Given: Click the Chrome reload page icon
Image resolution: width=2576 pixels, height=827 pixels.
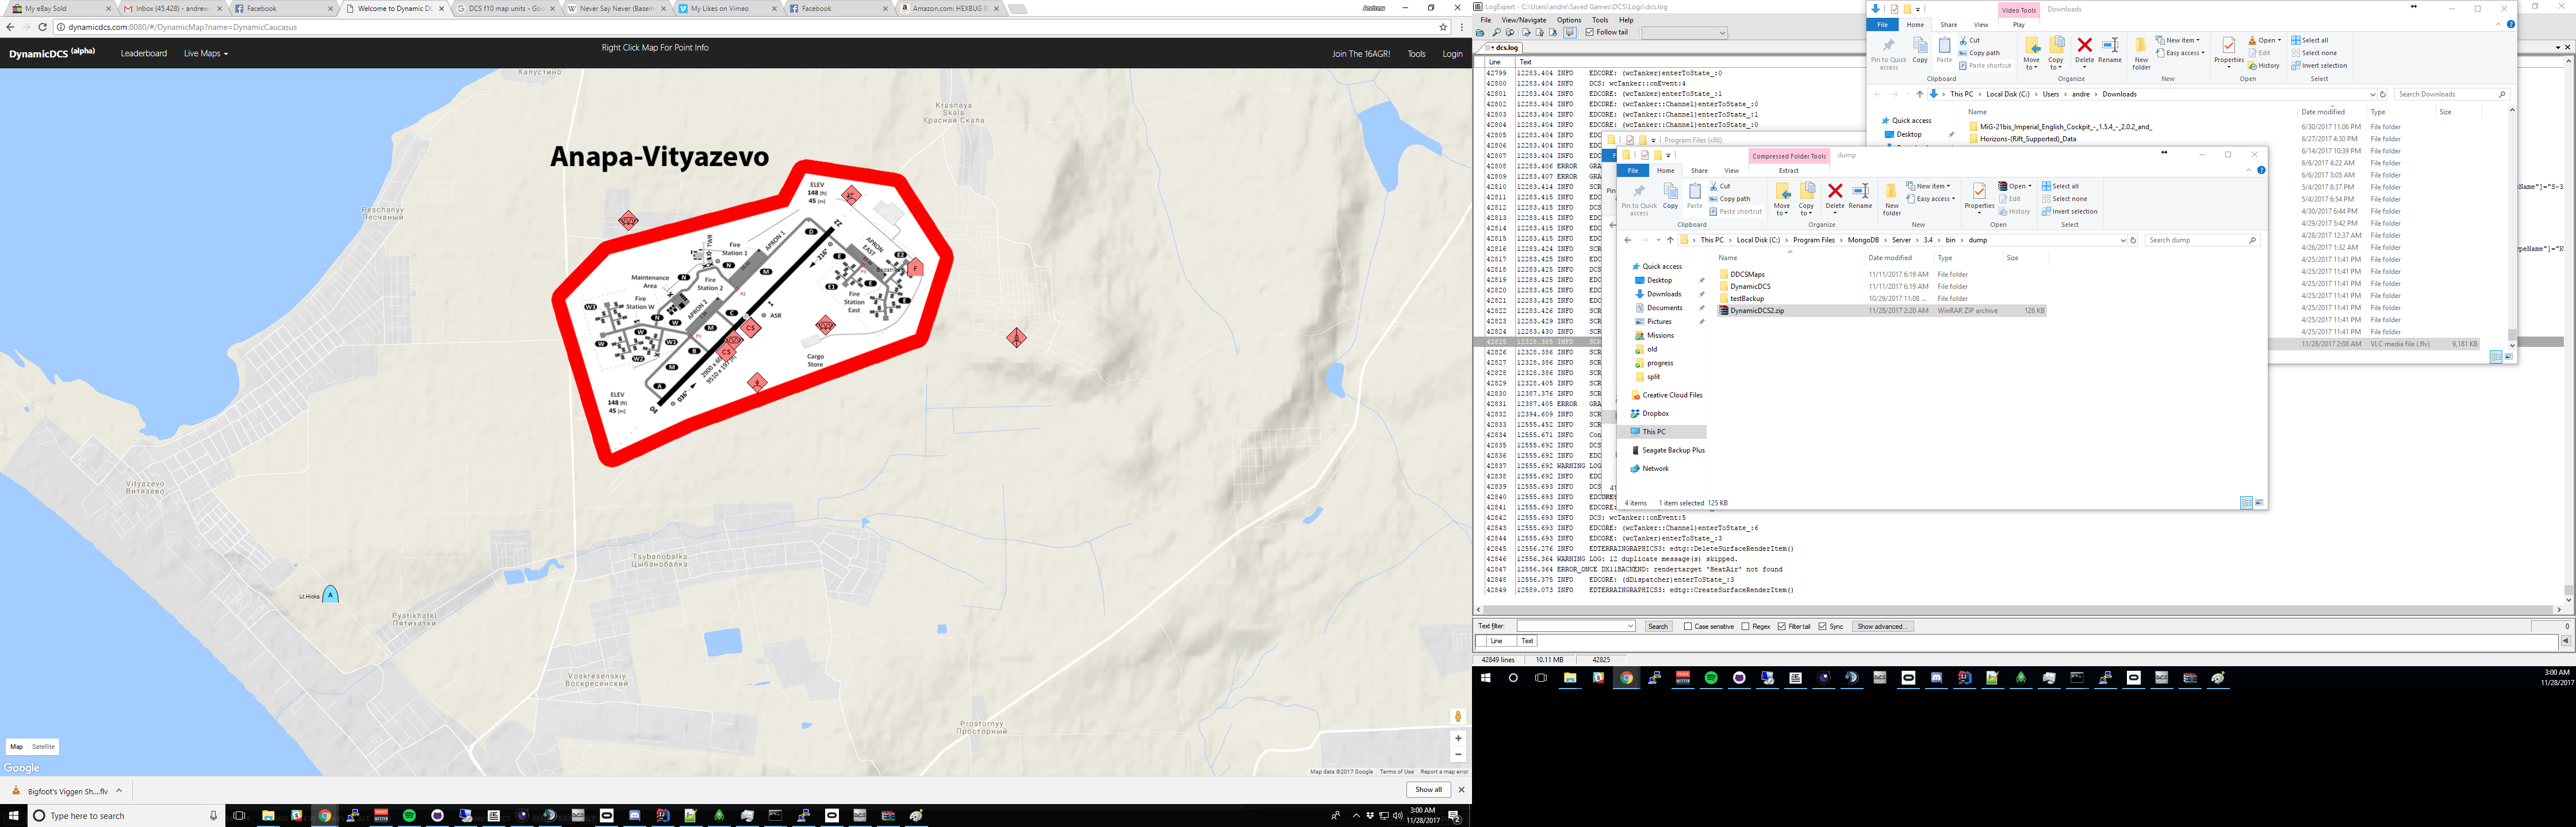Looking at the screenshot, I should (43, 27).
